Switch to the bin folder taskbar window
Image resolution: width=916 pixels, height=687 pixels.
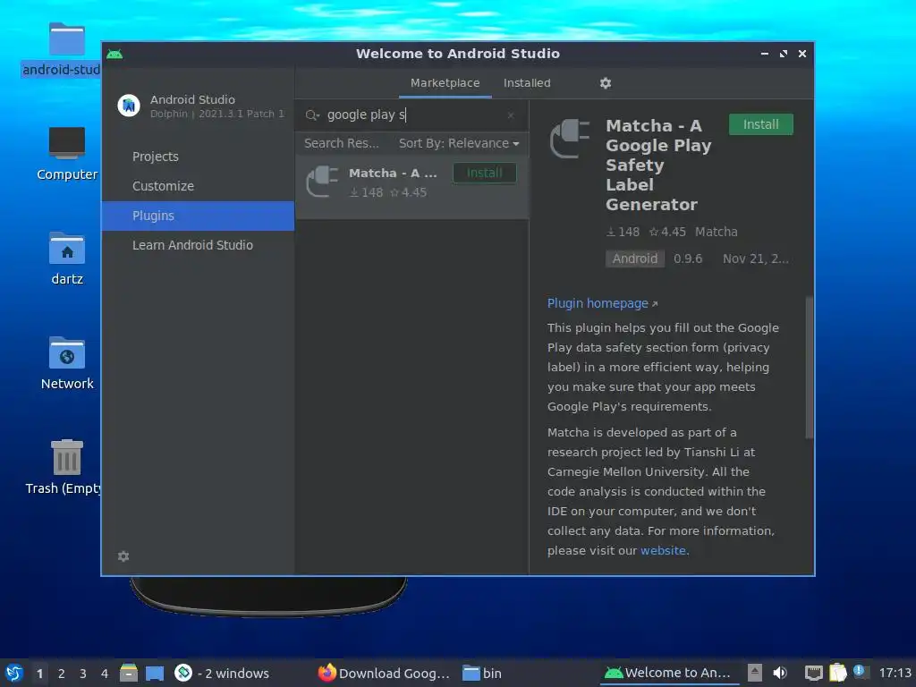click(x=482, y=673)
